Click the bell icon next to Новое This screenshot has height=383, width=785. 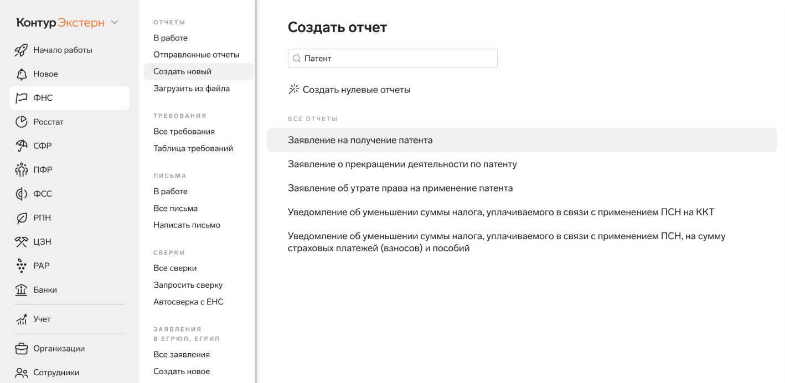21,74
